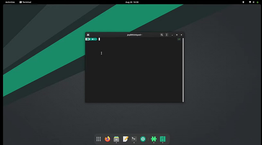Open the Activities overview
This screenshot has width=262, height=145.
[10, 2]
